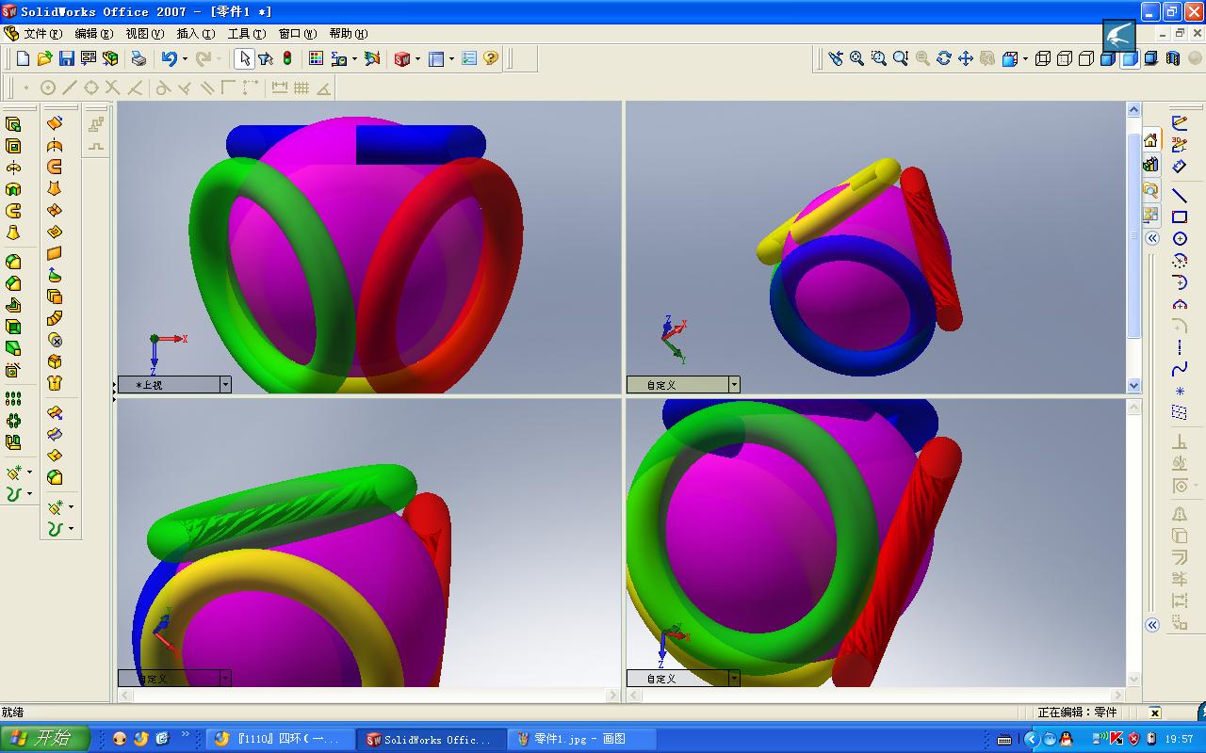This screenshot has height=753, width=1206.
Task: Open the Home resources pane tab
Action: click(1151, 140)
